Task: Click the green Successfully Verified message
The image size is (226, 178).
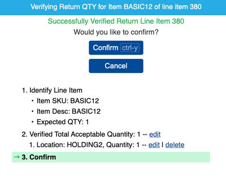Action: point(116,21)
